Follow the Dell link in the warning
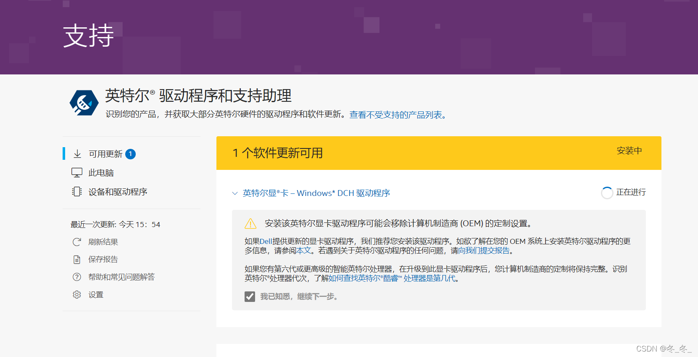 266,241
